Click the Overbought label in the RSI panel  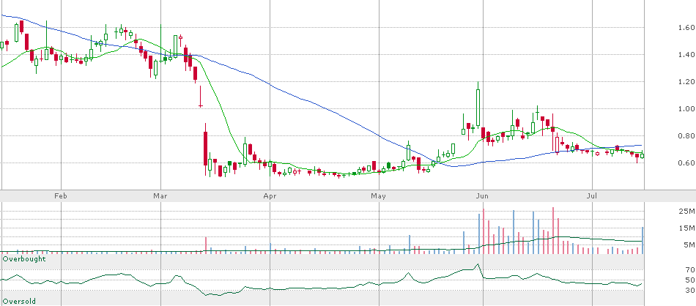point(24,258)
